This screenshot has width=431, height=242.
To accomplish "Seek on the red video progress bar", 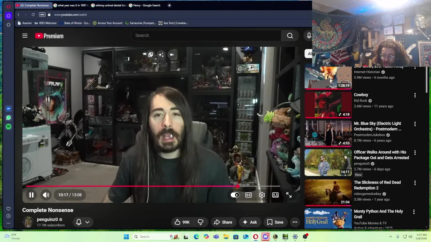I will [x=153, y=186].
